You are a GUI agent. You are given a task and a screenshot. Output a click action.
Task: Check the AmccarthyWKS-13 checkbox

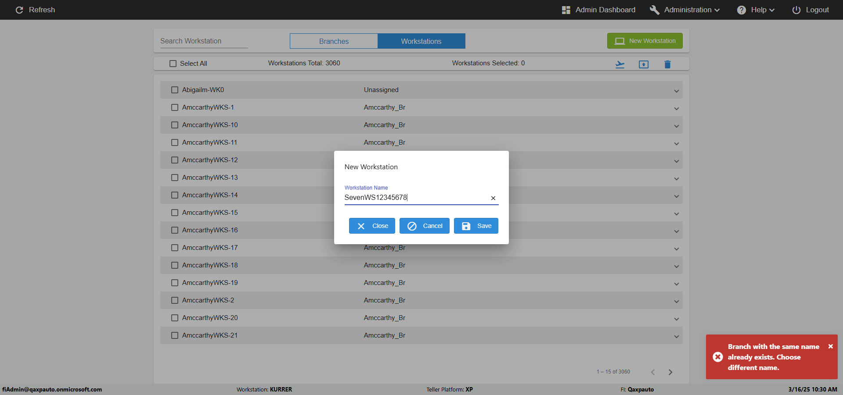pyautogui.click(x=175, y=178)
